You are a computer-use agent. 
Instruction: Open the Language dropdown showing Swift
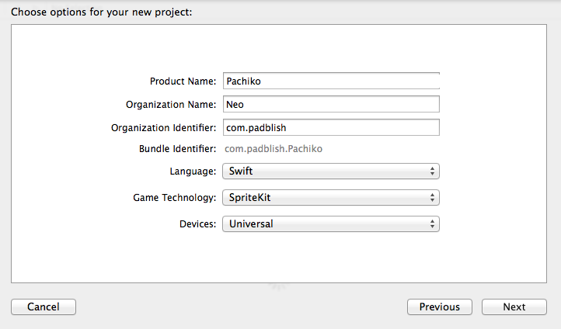tap(331, 171)
